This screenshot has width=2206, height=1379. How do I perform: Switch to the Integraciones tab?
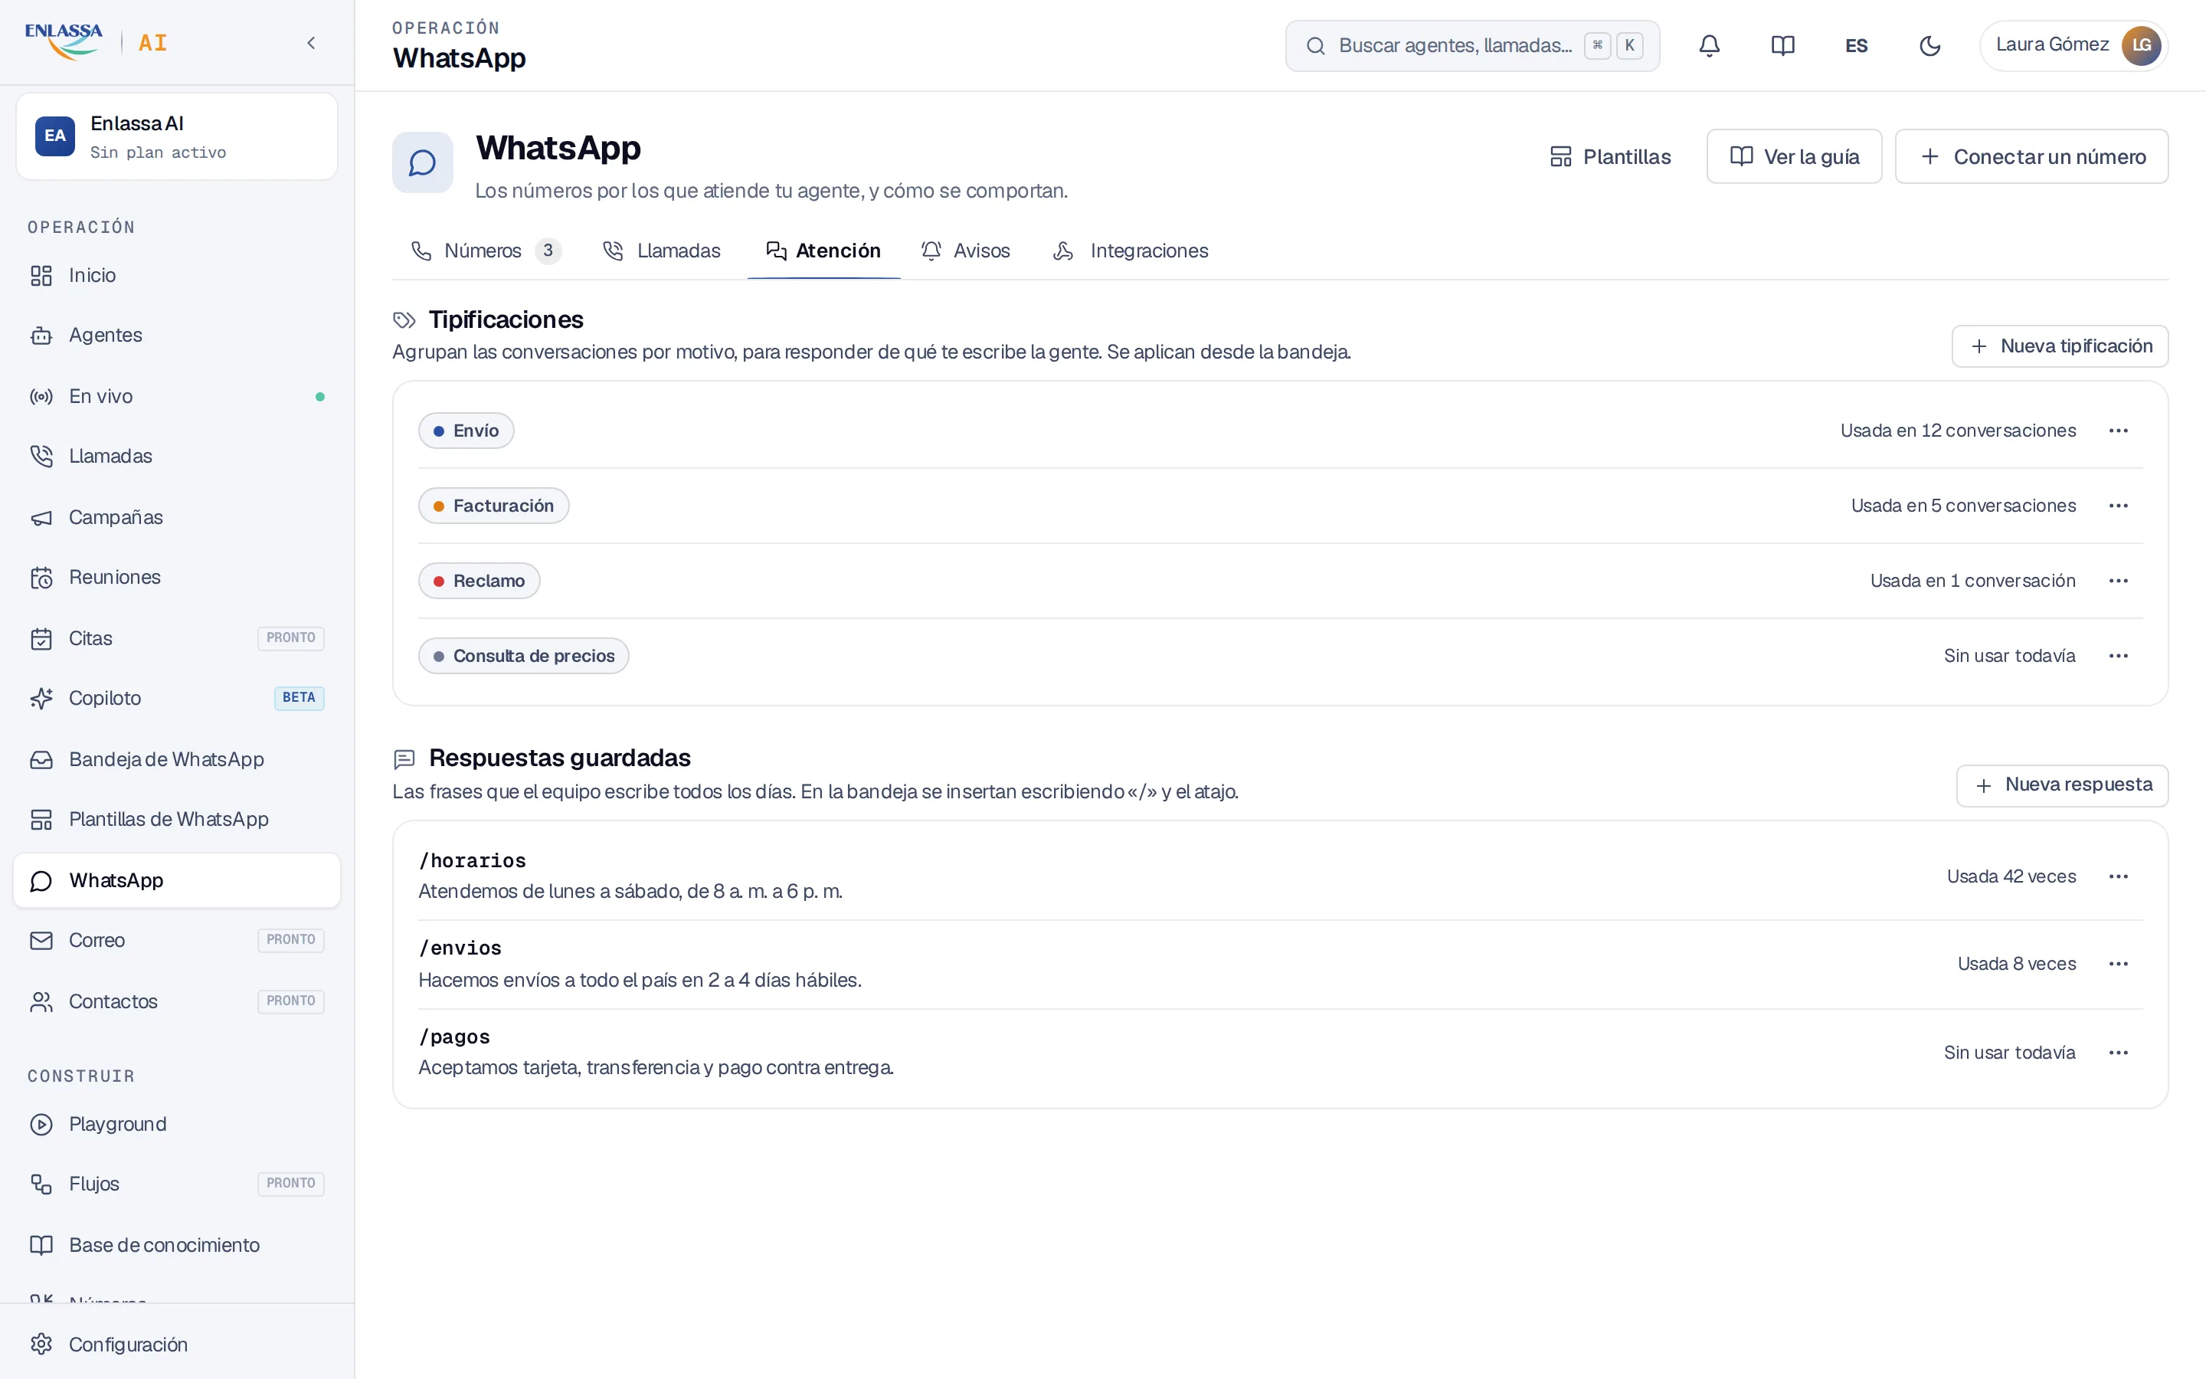[x=1131, y=251]
